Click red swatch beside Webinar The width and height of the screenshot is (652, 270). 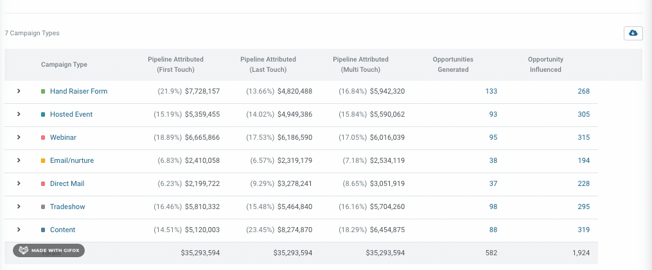(x=43, y=137)
